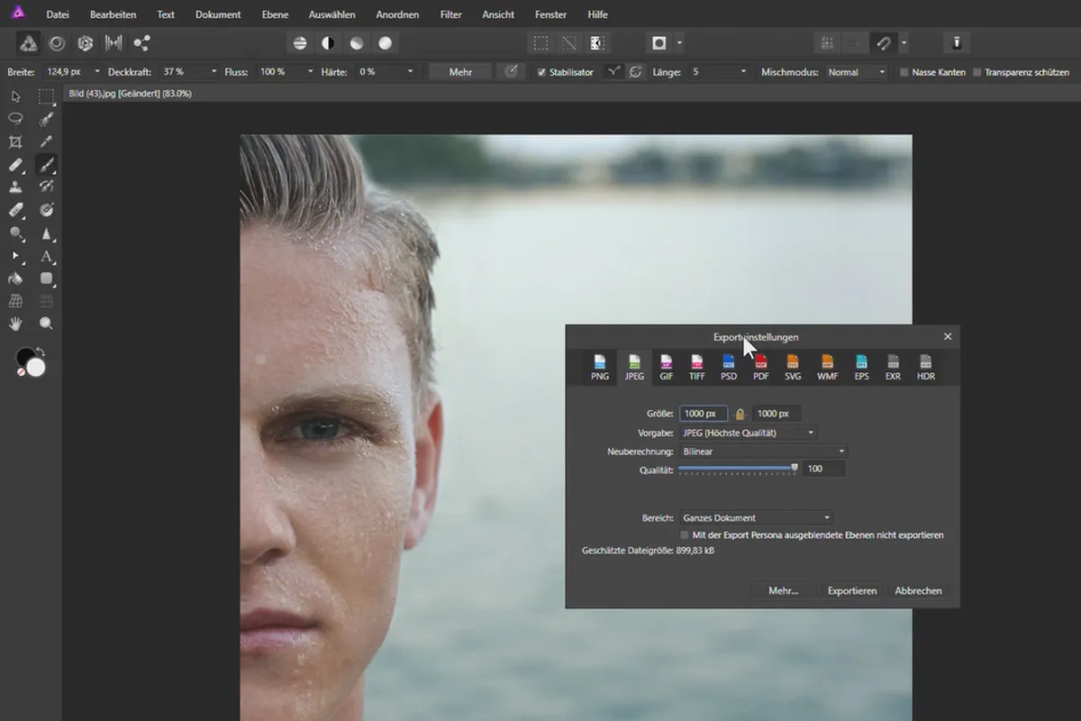Pick the Flood Fill bucket tool
The image size is (1081, 721).
pos(15,278)
